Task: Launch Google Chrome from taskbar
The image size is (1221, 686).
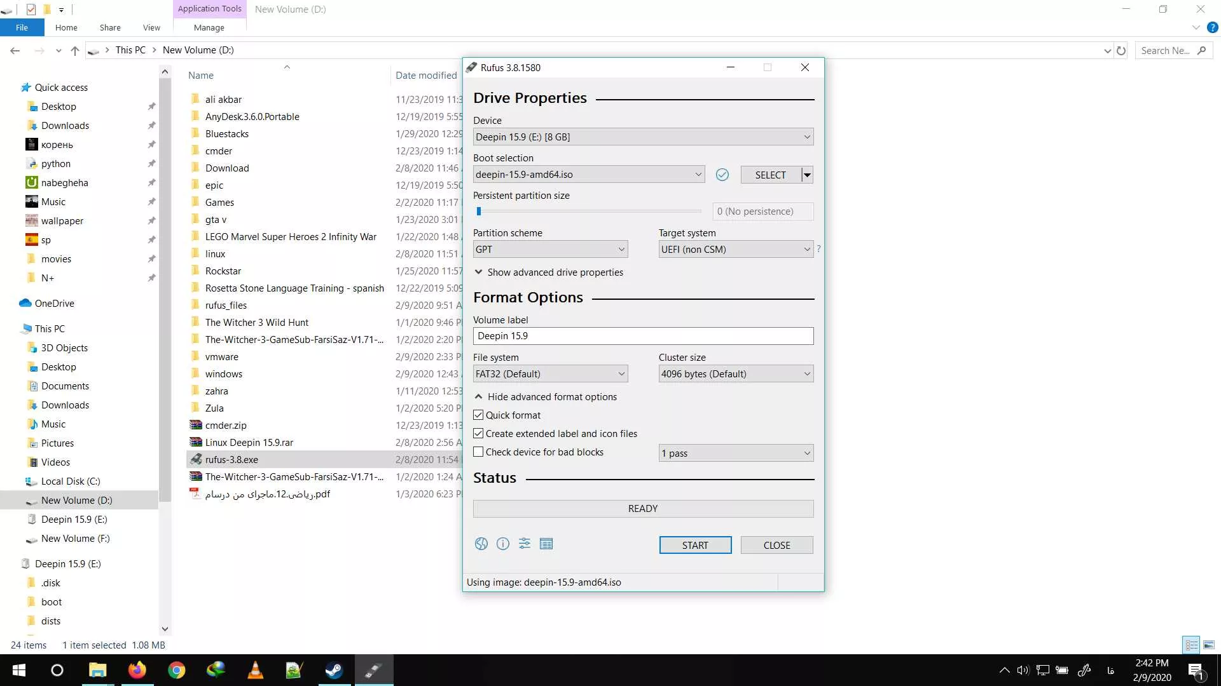Action: point(176,670)
